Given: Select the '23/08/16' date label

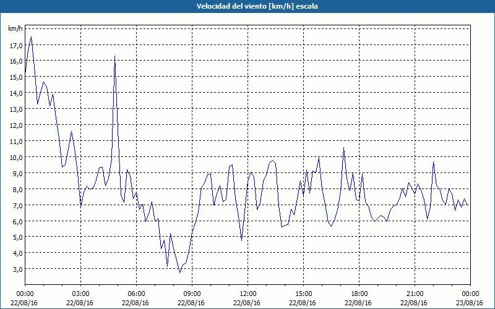Looking at the screenshot, I should (470, 303).
